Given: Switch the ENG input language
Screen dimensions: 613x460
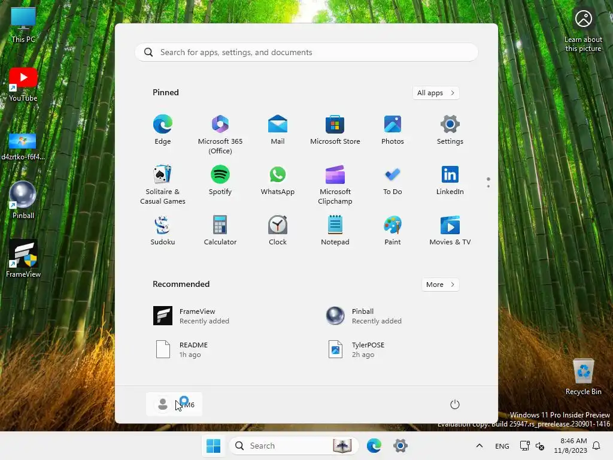Looking at the screenshot, I should pos(502,446).
